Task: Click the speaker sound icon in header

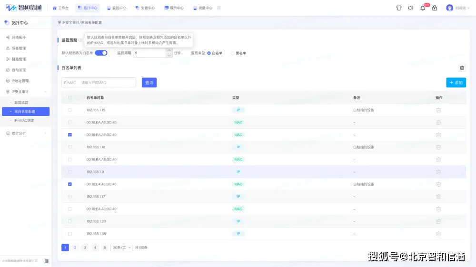Action: click(411, 8)
